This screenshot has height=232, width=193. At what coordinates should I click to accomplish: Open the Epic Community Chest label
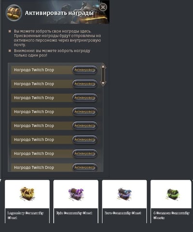[74, 213]
